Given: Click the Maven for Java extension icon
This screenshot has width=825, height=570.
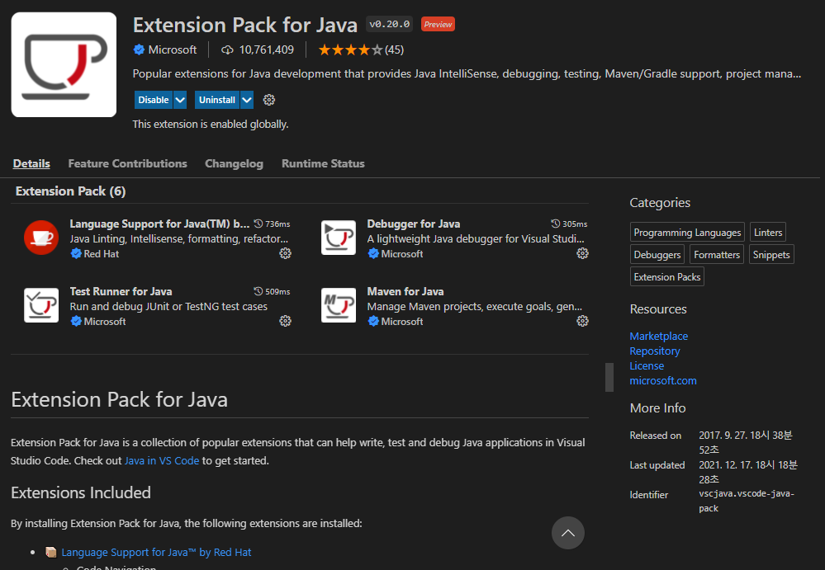Looking at the screenshot, I should pos(339,305).
